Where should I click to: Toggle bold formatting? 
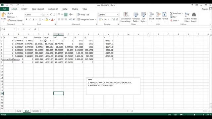tap(26, 20)
